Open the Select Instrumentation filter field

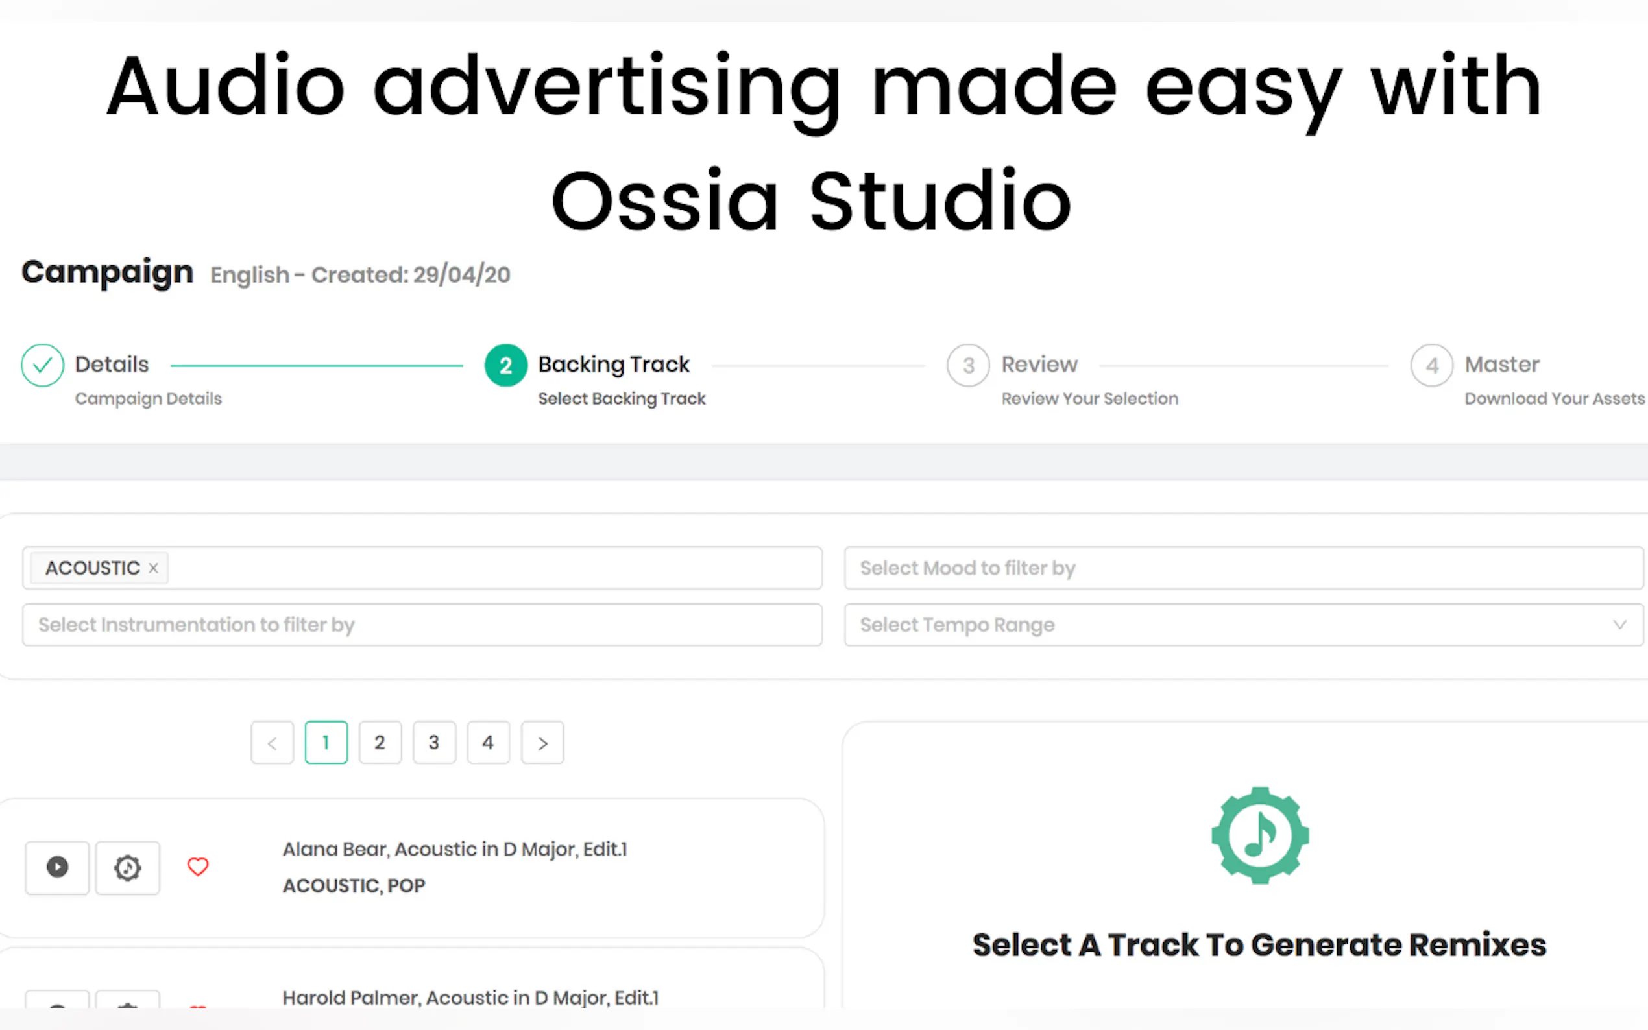point(422,625)
